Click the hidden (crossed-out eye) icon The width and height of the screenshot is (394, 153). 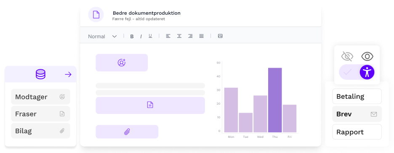coord(347,56)
